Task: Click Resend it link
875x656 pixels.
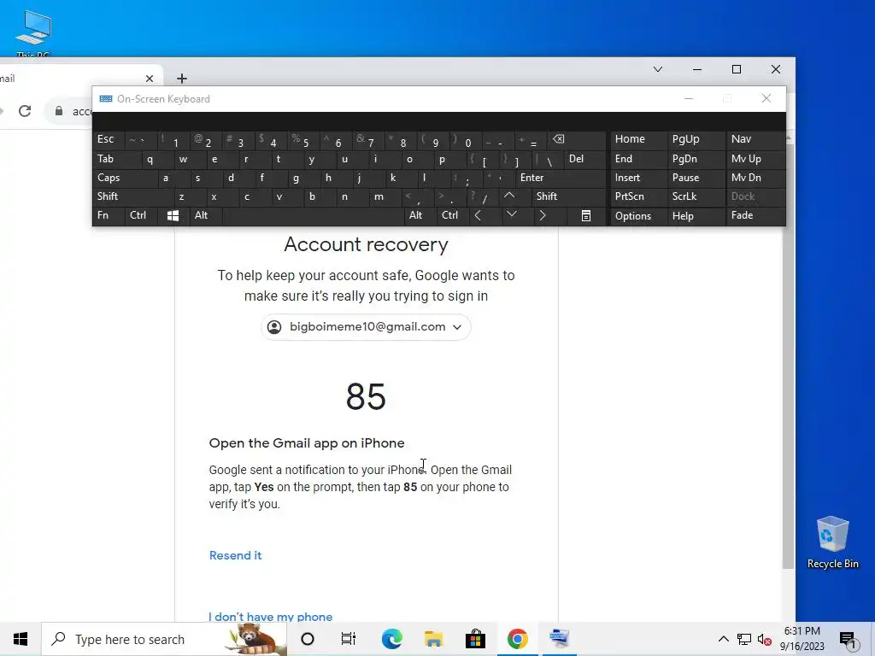Action: click(235, 555)
